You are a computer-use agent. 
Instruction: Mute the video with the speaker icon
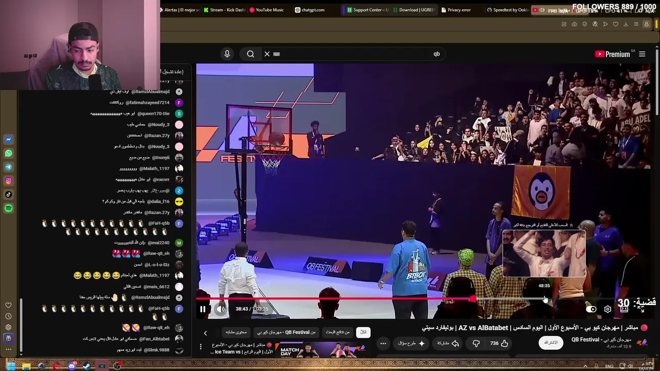click(x=221, y=309)
